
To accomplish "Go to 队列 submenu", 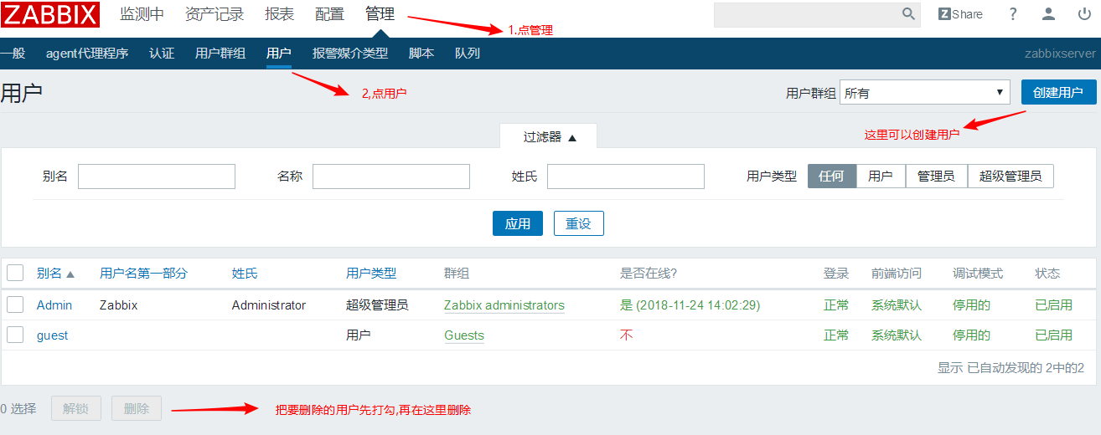I will click(x=468, y=54).
